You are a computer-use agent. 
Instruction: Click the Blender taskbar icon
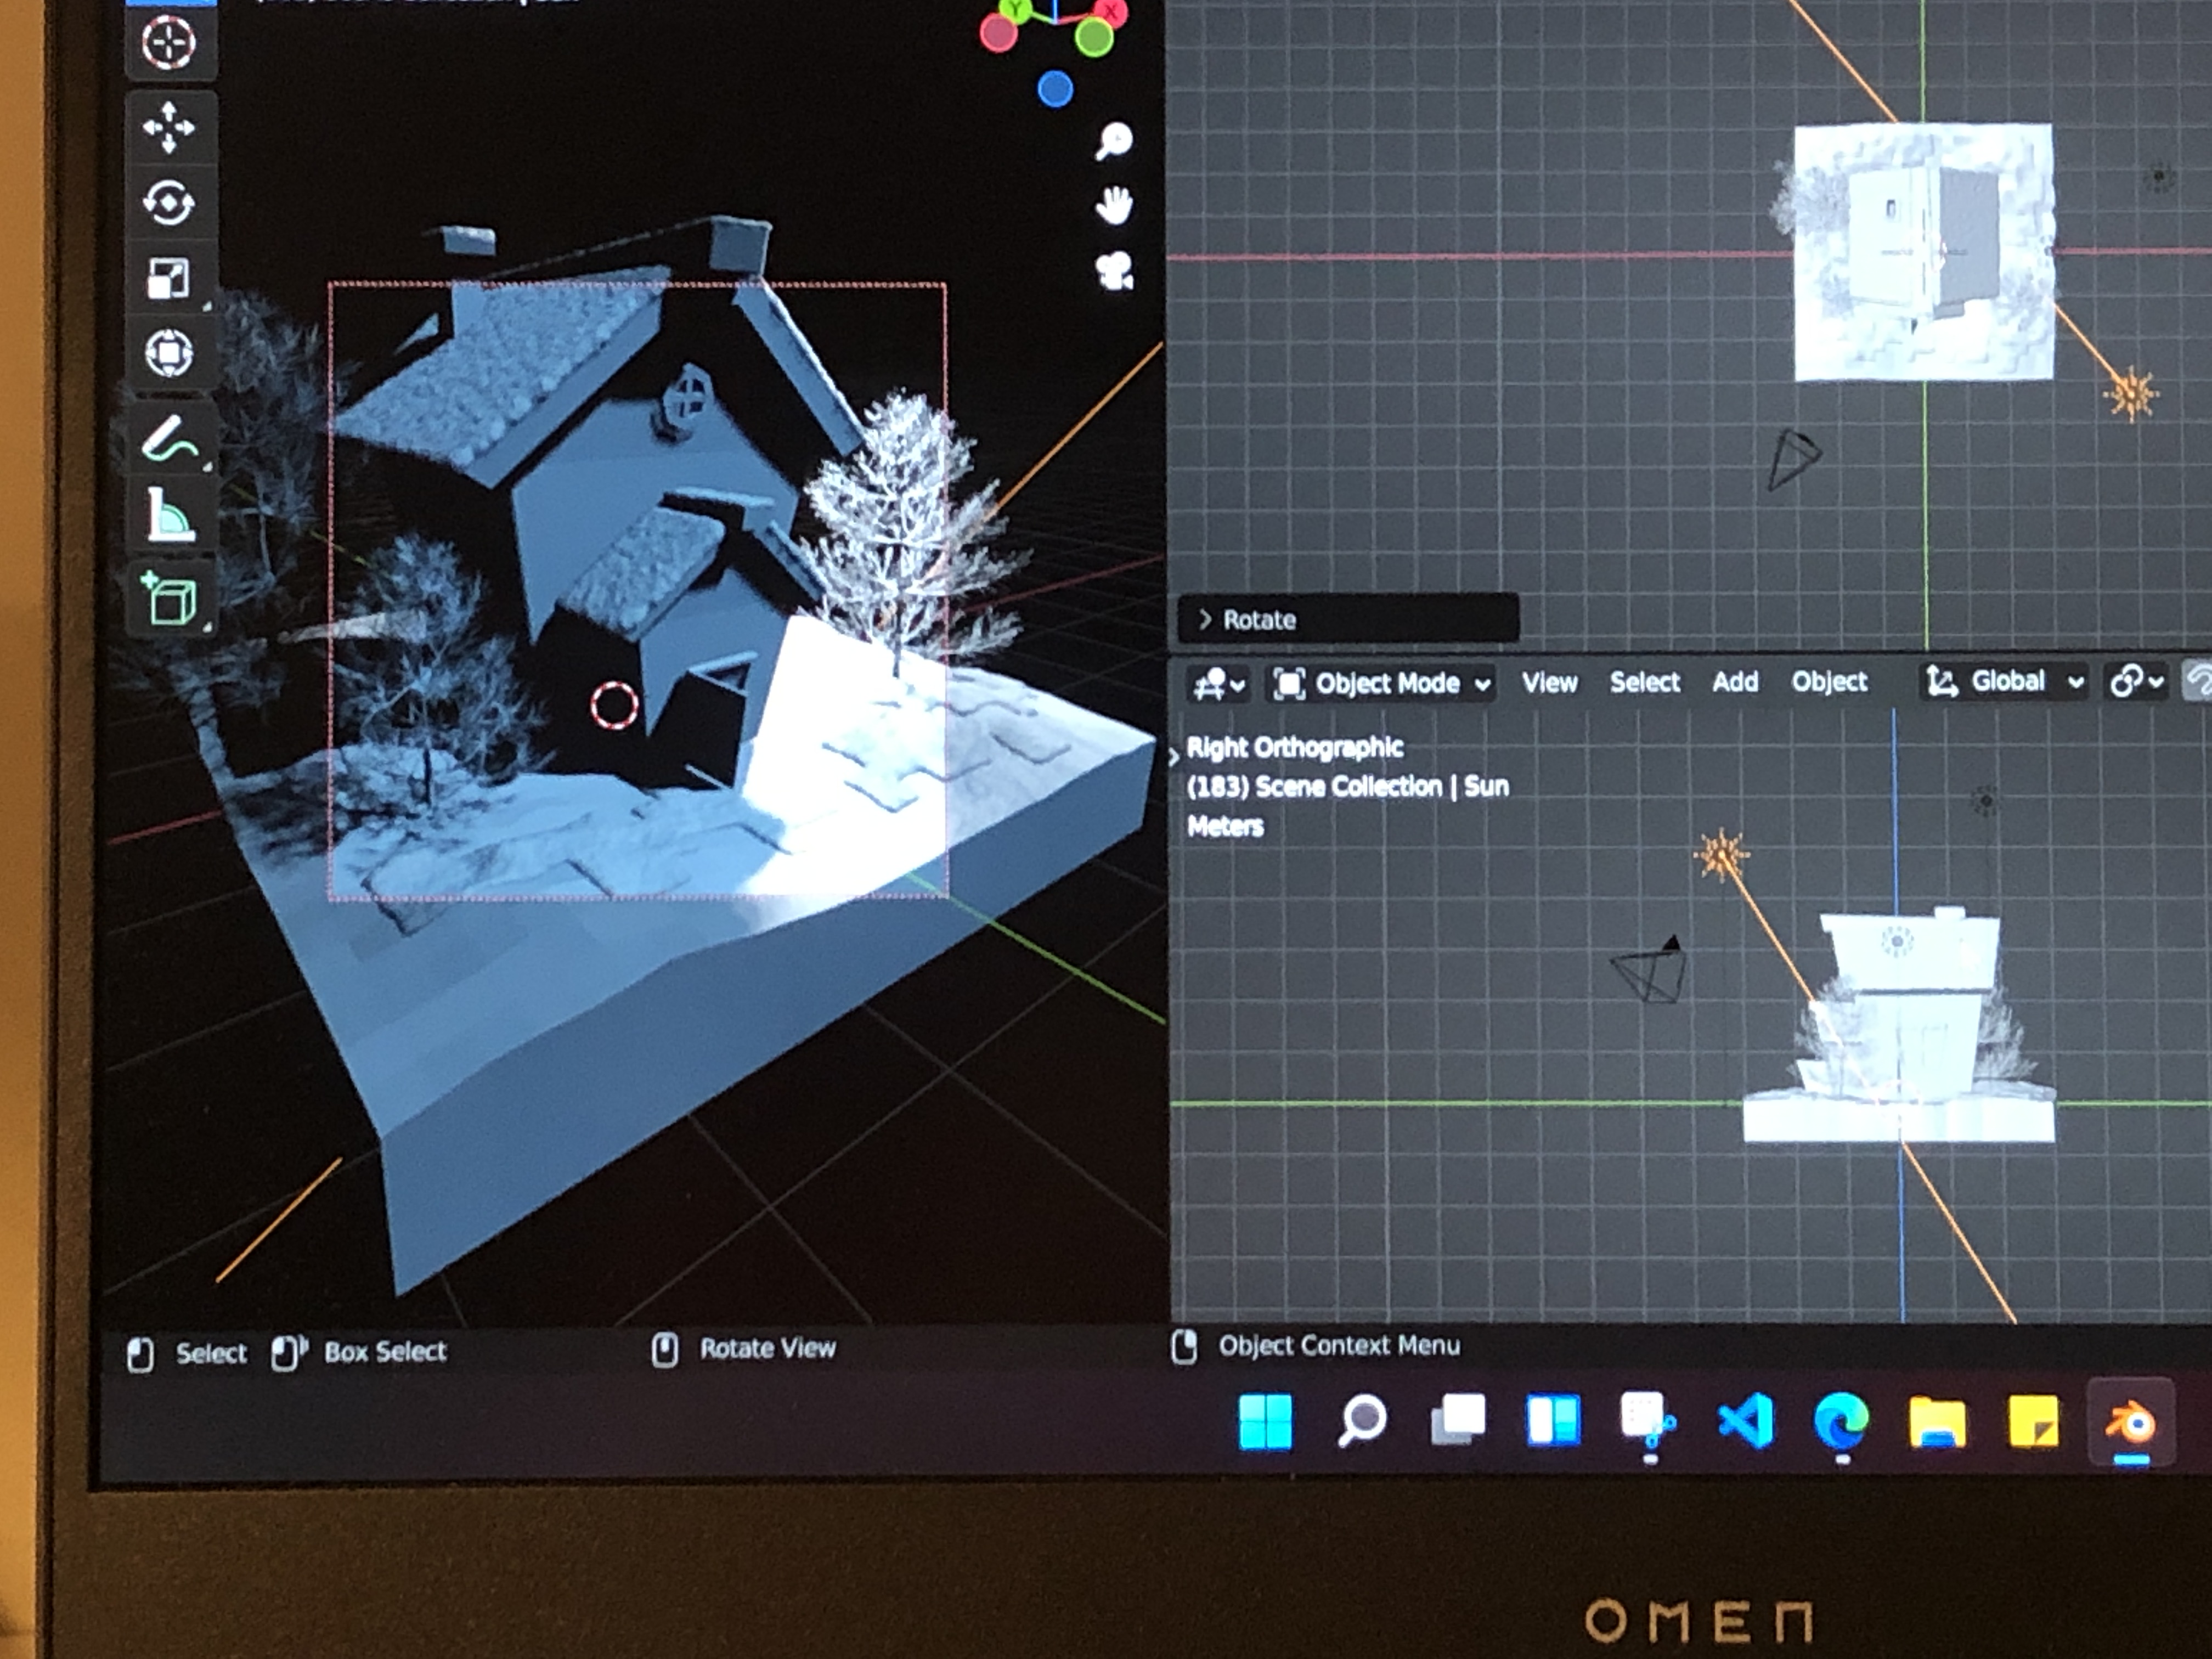click(2131, 1421)
